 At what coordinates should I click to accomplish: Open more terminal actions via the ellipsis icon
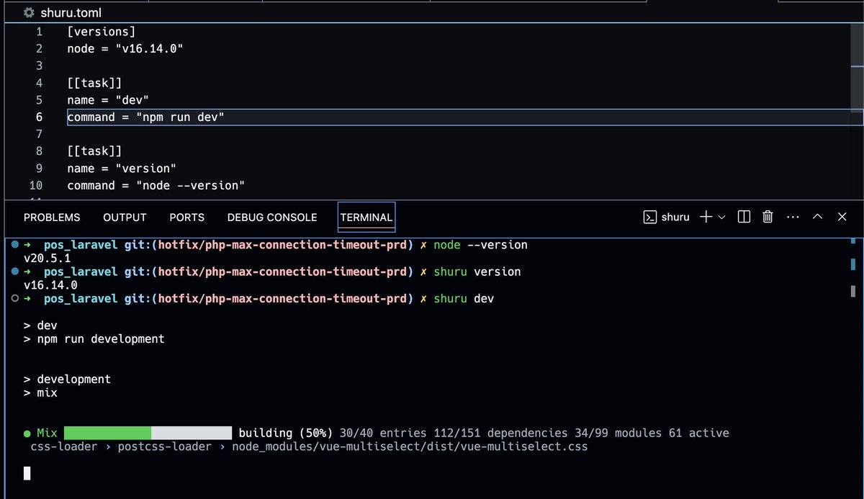point(793,216)
